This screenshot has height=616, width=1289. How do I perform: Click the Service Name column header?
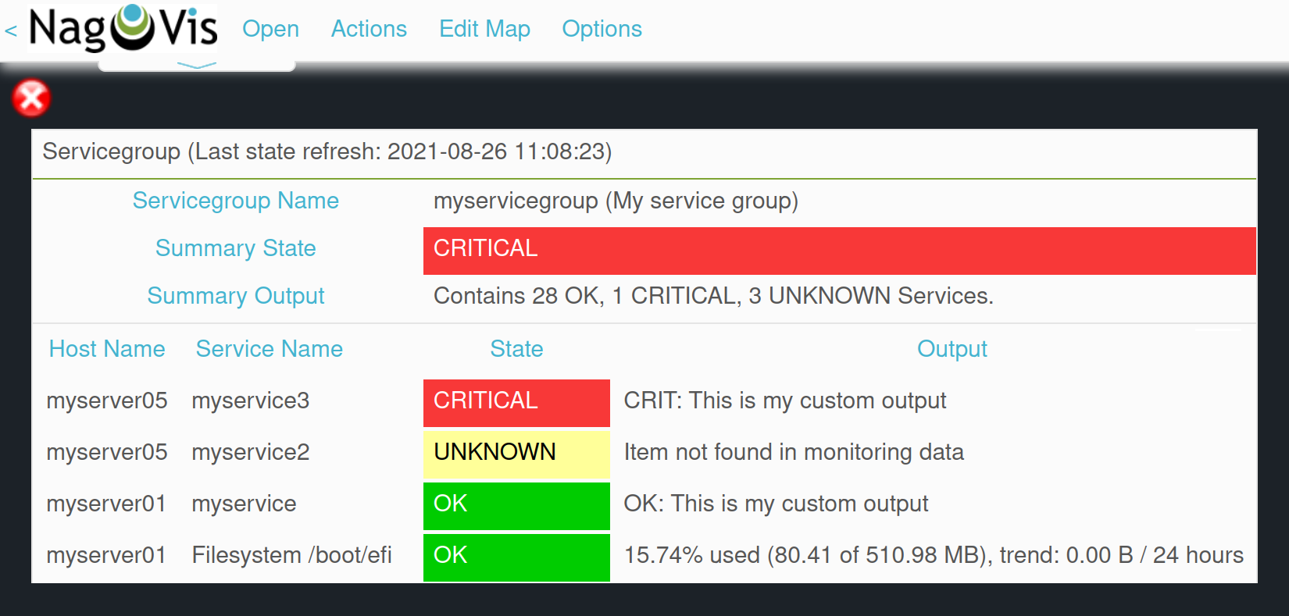click(x=269, y=349)
